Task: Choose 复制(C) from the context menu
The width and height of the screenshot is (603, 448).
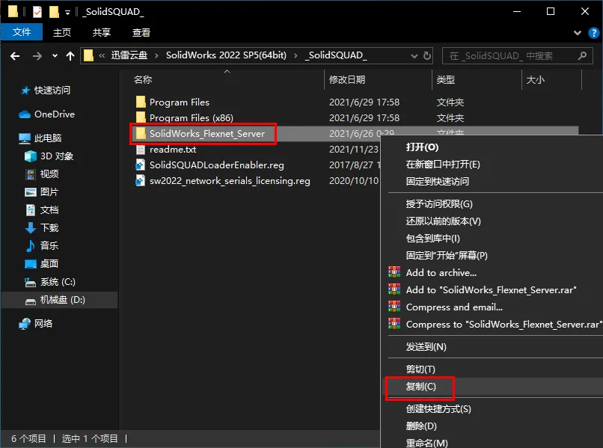Action: click(x=421, y=387)
